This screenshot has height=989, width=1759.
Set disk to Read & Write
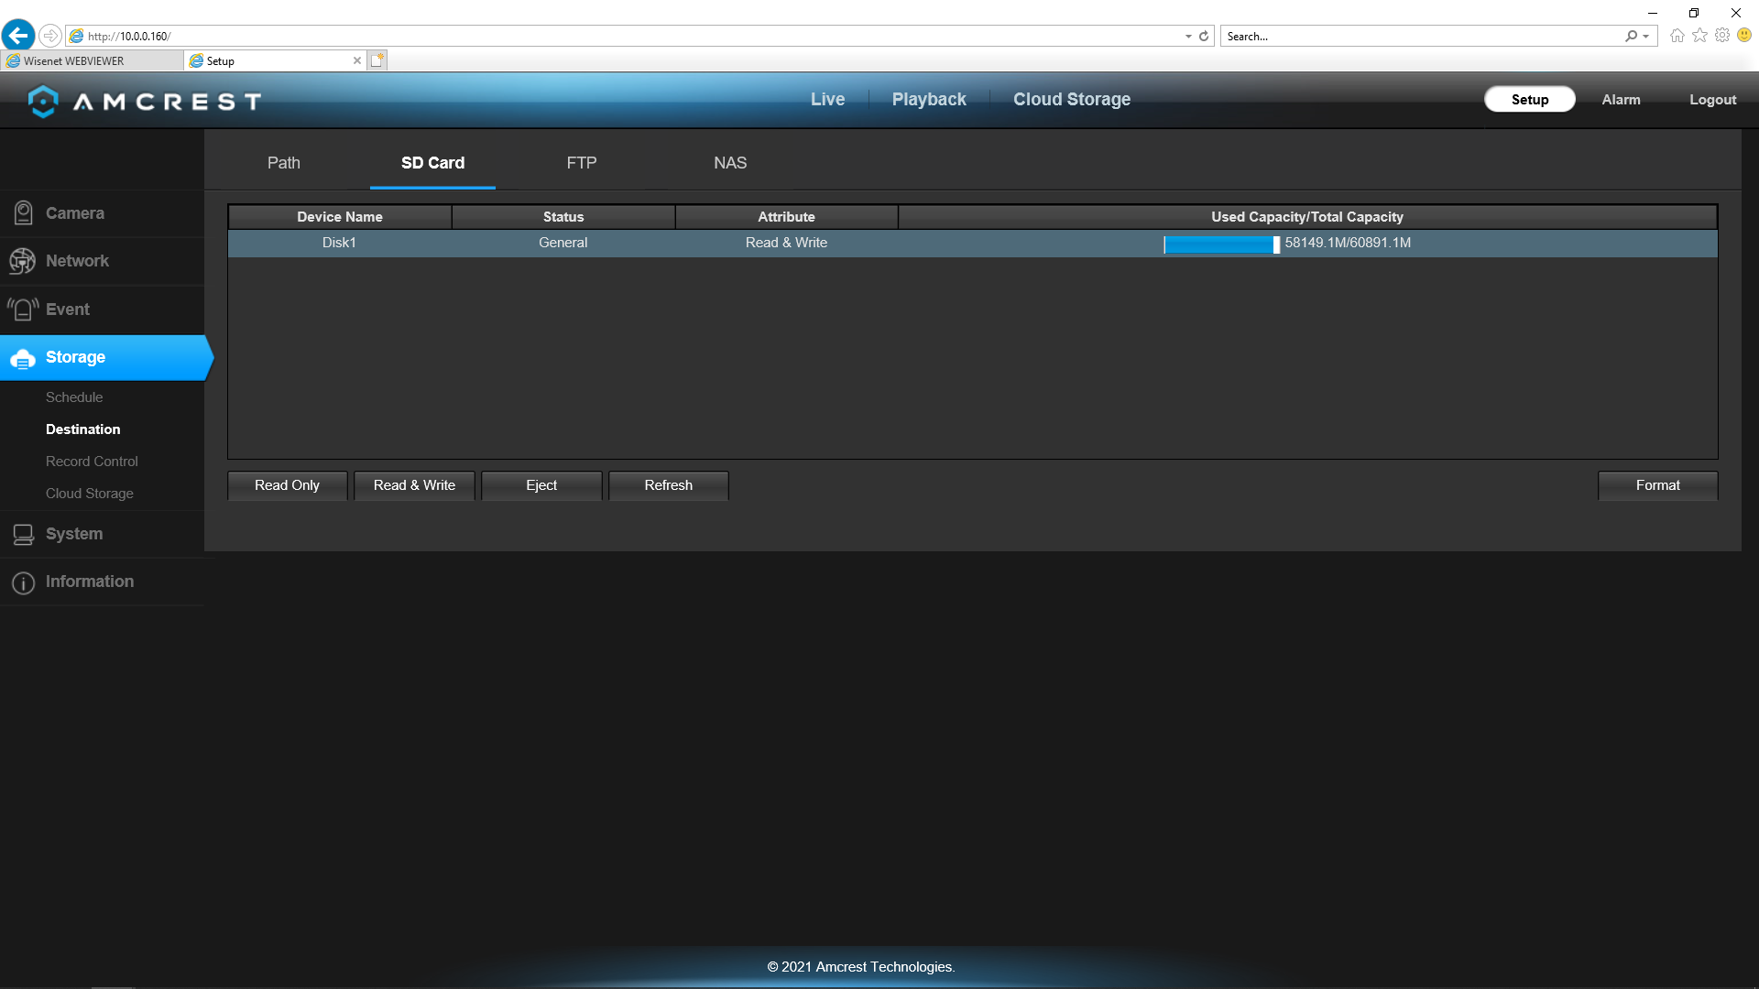point(414,485)
